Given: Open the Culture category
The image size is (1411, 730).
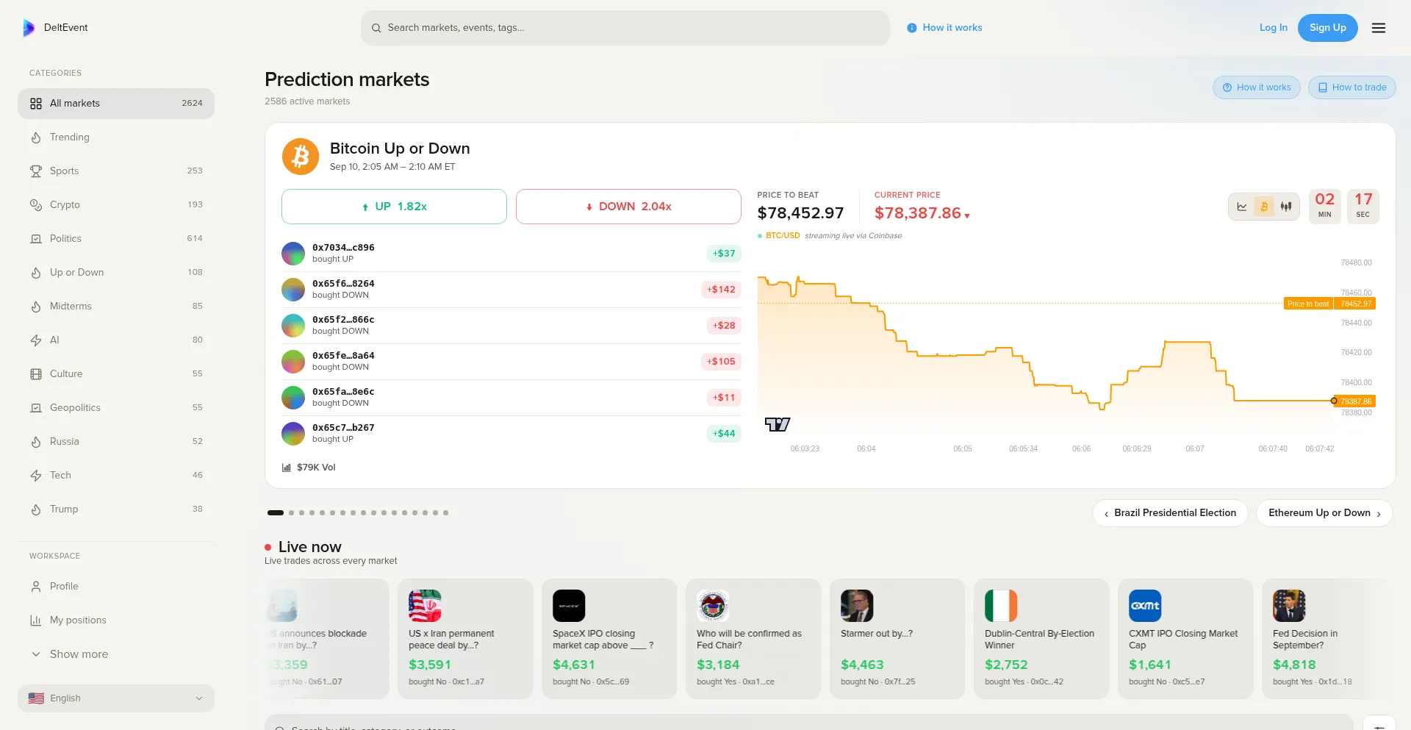Looking at the screenshot, I should point(116,374).
